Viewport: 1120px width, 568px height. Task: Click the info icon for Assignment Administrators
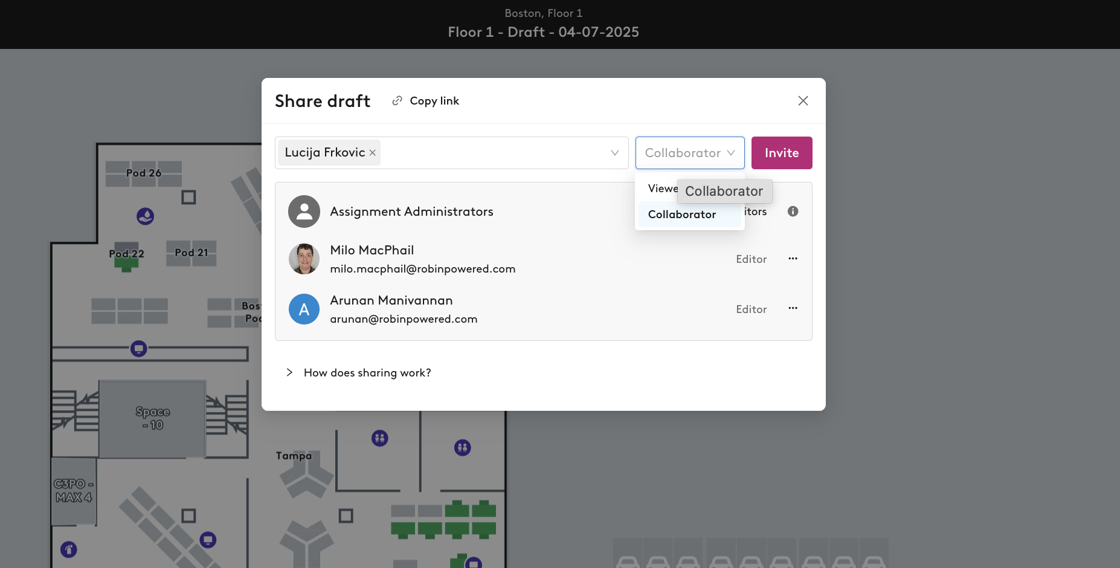793,211
